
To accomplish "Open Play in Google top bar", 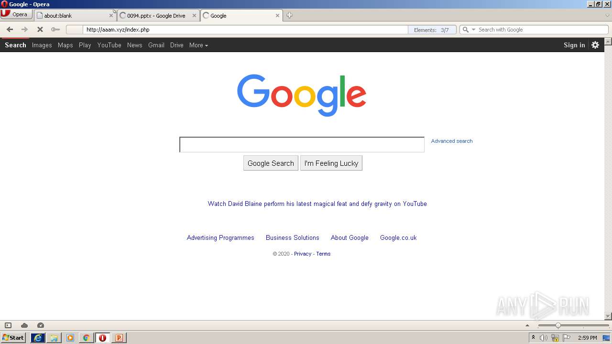I will (85, 45).
